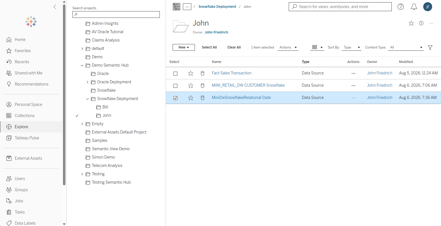Open the Fact Sales Transaction data source

coord(232,73)
